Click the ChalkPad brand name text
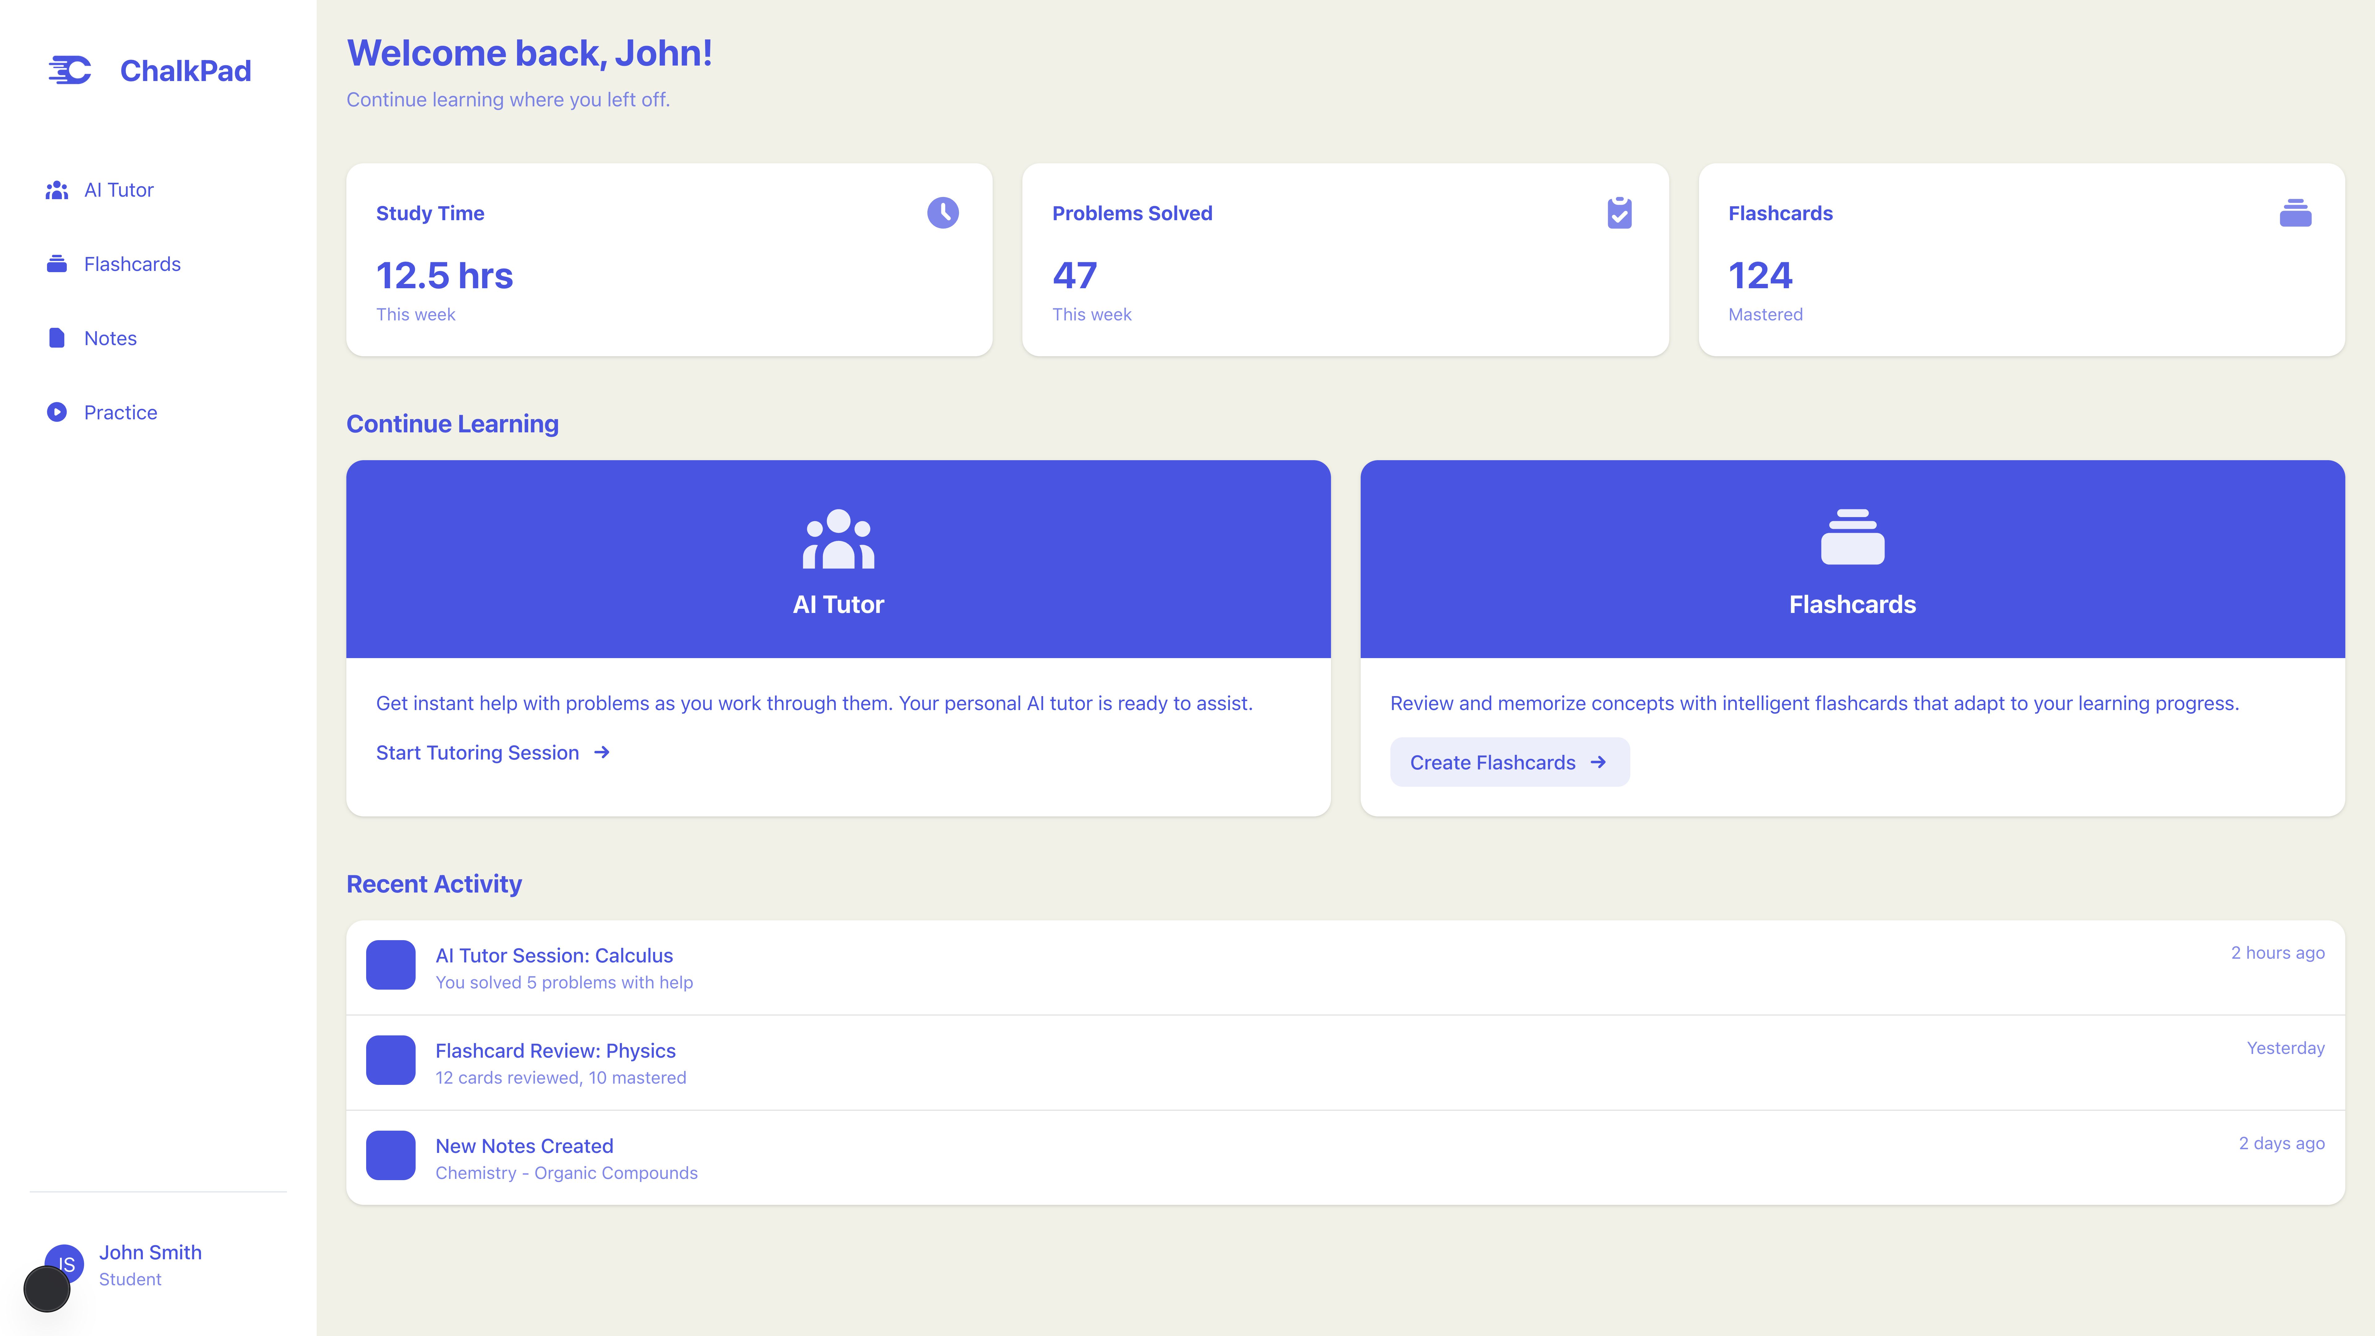The width and height of the screenshot is (2375, 1336). [x=185, y=71]
